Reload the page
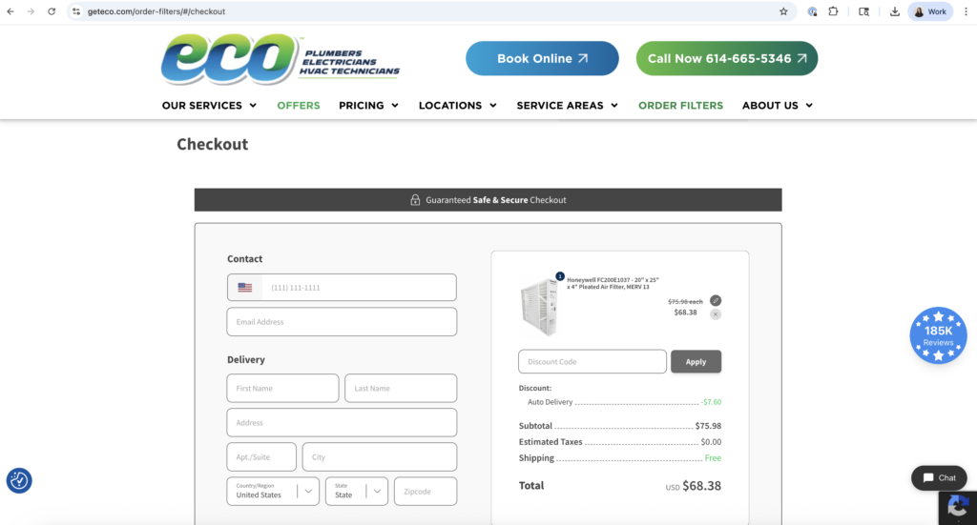The width and height of the screenshot is (977, 525). coord(52,11)
